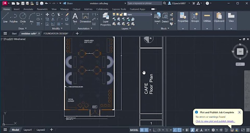Screen dimensions: 250x133
Task: Click the [Top] view control label
Action: pos(7,39)
